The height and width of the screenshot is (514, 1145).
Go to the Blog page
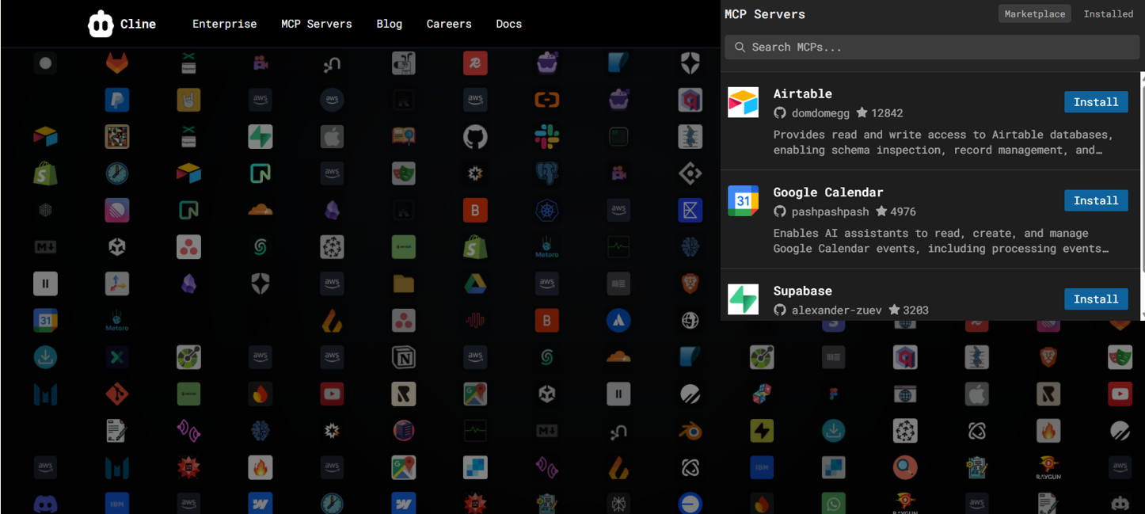coord(389,24)
